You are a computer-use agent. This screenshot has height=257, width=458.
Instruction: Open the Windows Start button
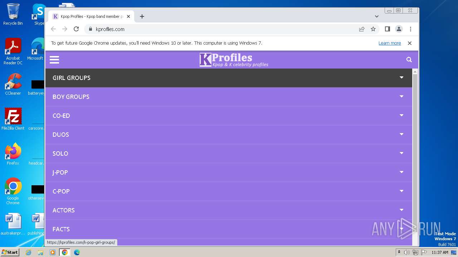(10, 252)
